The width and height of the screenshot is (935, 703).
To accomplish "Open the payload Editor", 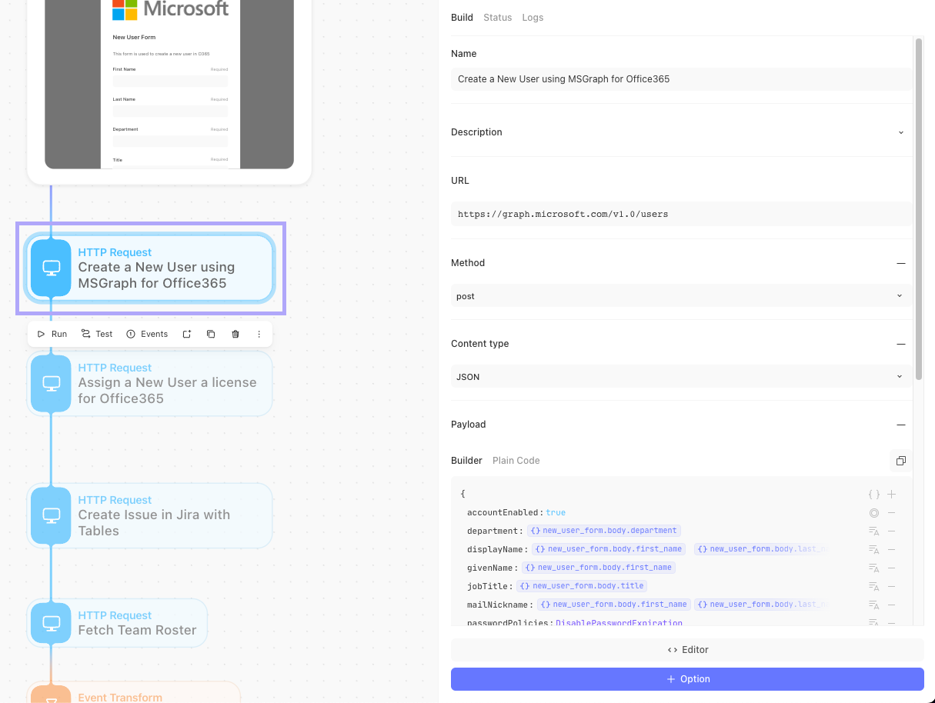I will pos(687,650).
